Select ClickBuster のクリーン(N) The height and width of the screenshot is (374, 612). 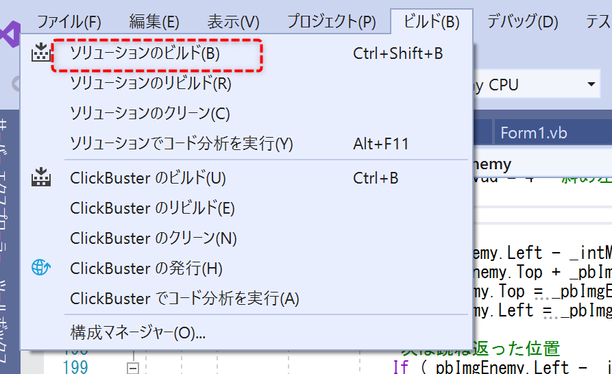pyautogui.click(x=246, y=238)
